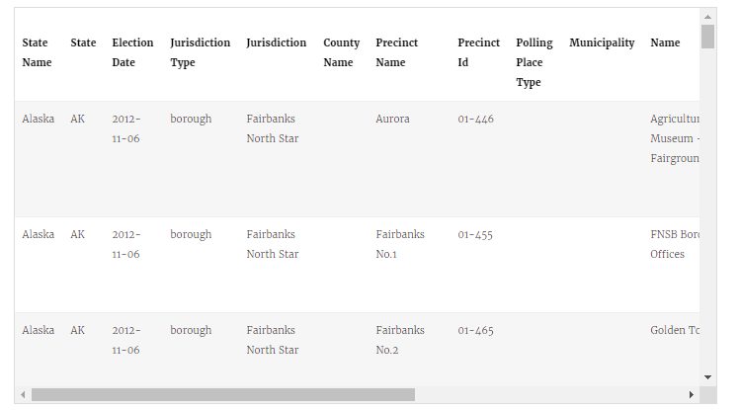739x410 pixels.
Task: Click the FNSB Borough Offices name cell
Action: [675, 244]
